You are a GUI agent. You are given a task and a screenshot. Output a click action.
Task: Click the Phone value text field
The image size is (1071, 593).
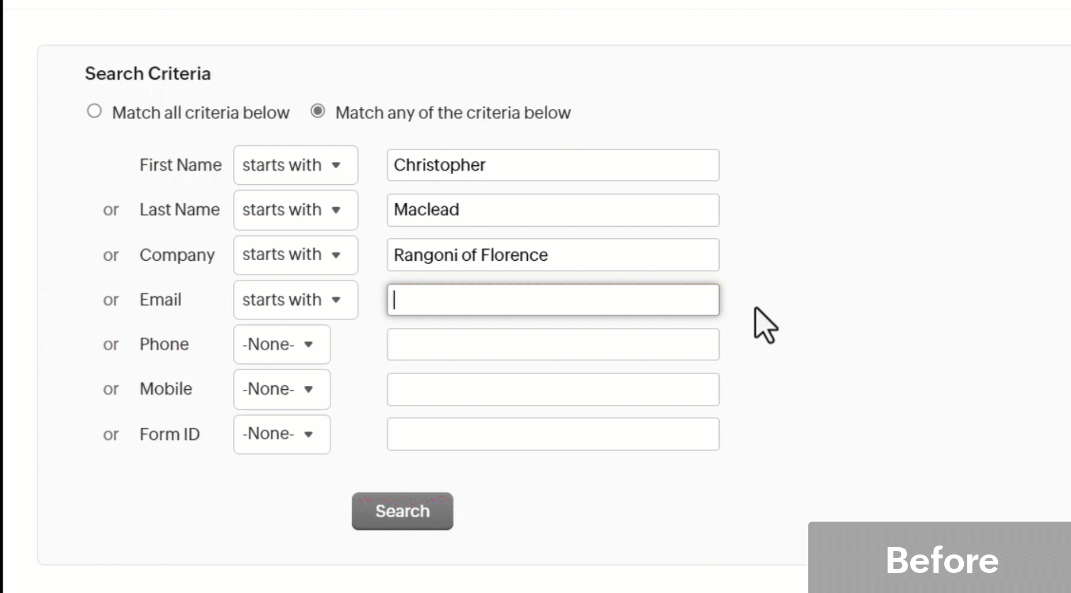(553, 345)
